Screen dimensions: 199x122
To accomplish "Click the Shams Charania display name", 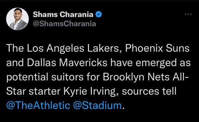I will [63, 14].
